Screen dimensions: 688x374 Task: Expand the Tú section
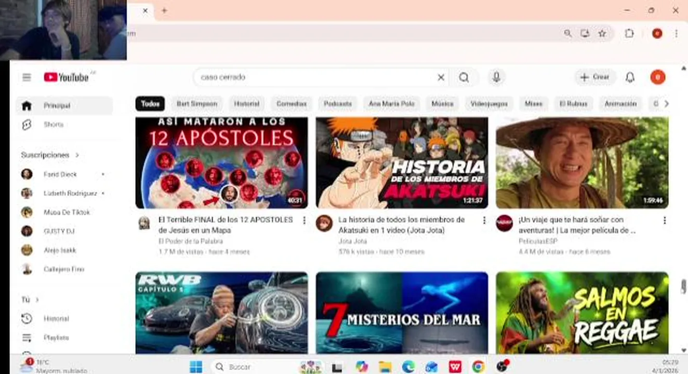click(30, 300)
